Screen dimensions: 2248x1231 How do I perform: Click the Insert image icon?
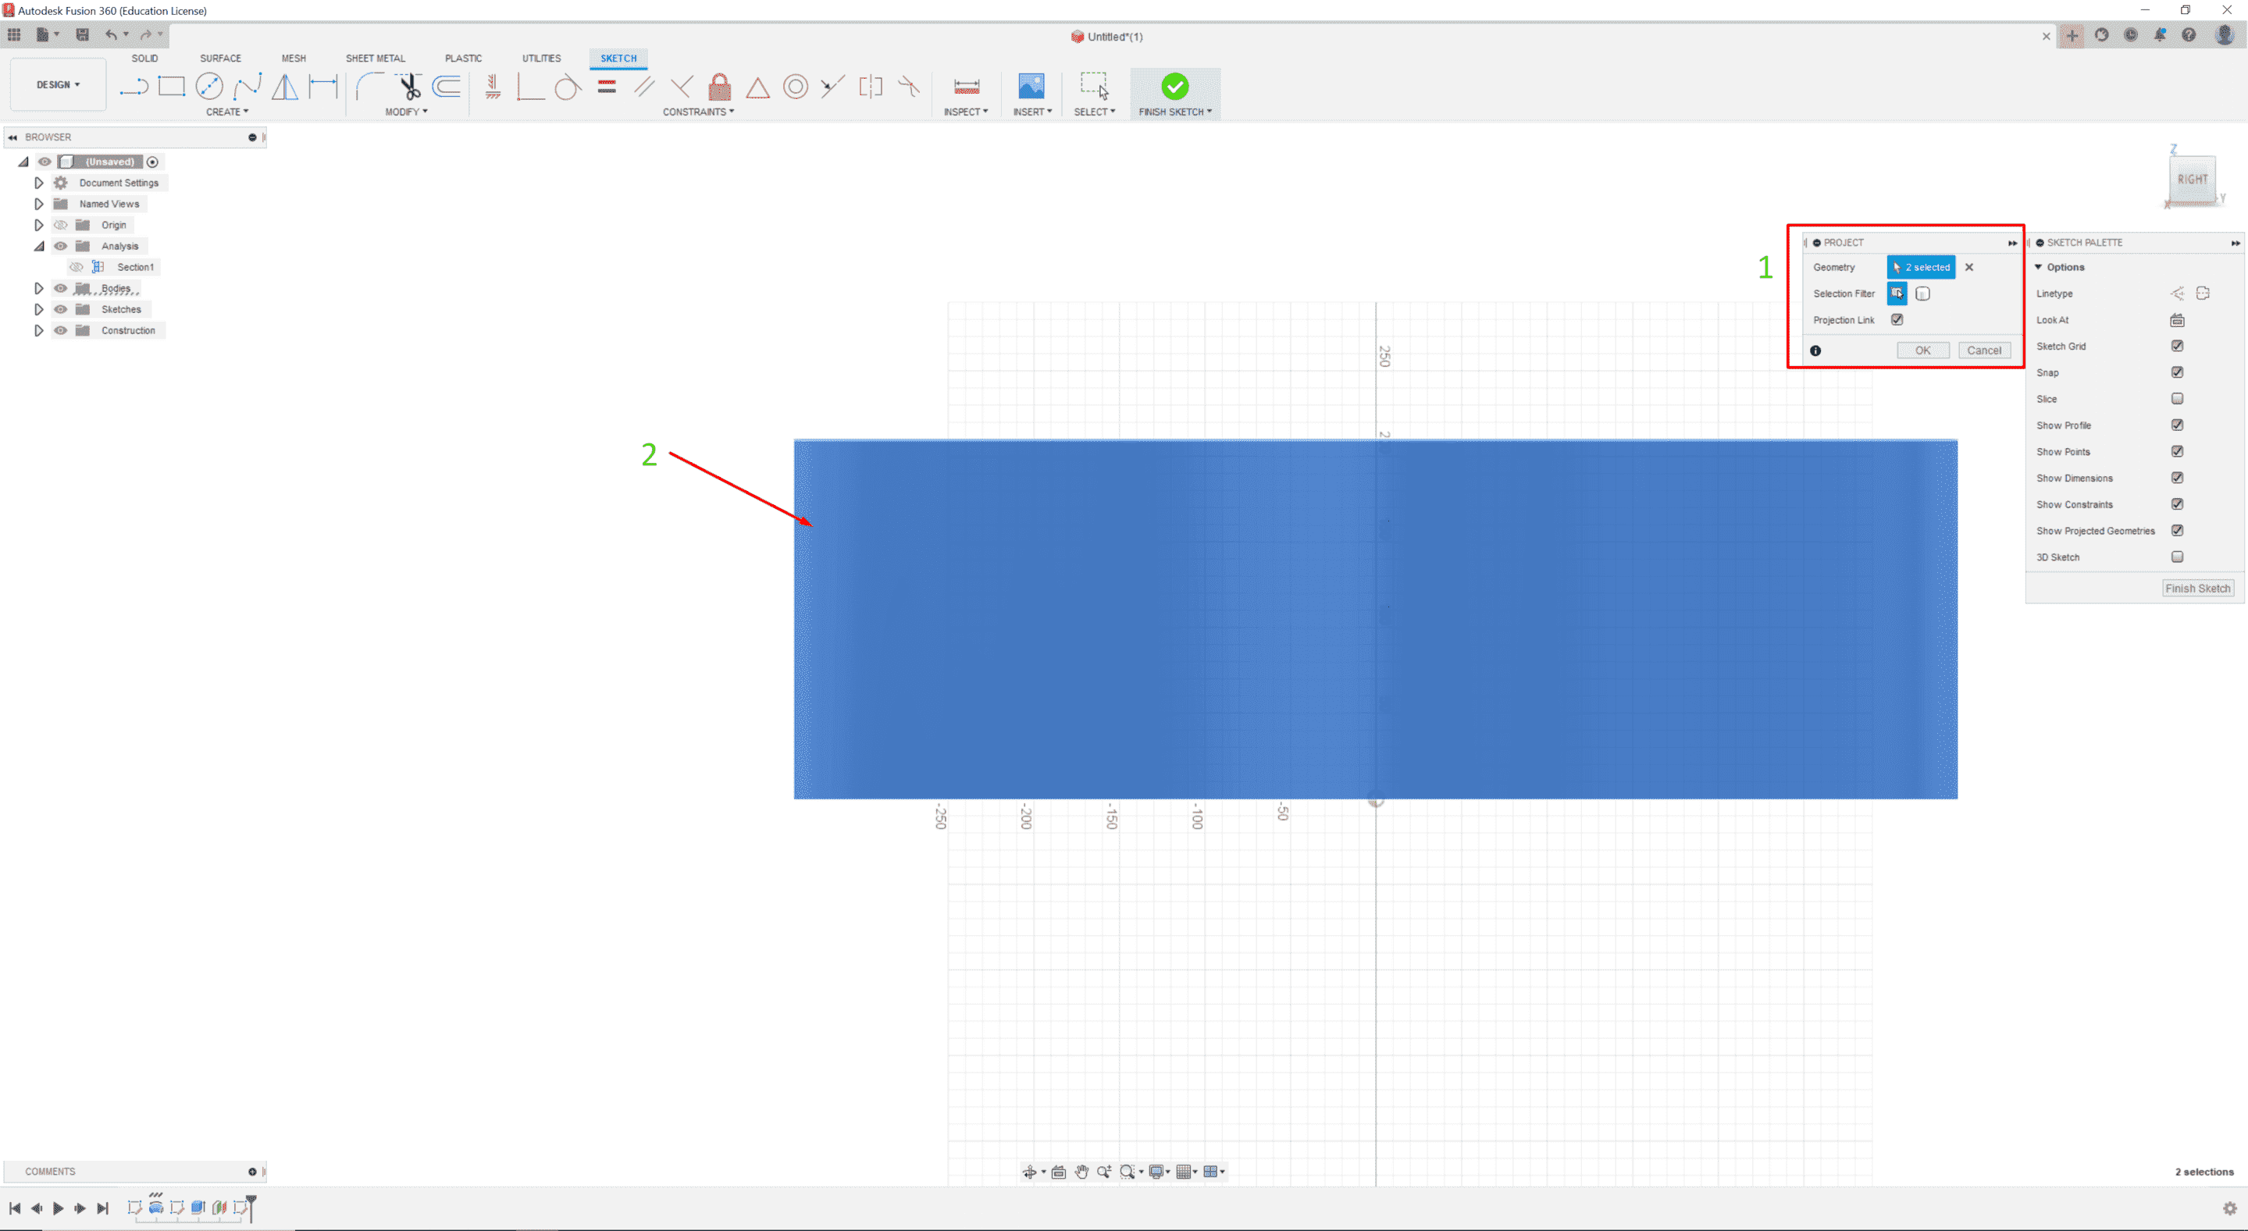(1031, 86)
